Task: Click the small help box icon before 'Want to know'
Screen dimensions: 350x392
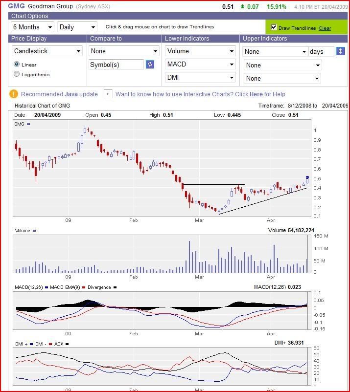Action: coord(108,94)
